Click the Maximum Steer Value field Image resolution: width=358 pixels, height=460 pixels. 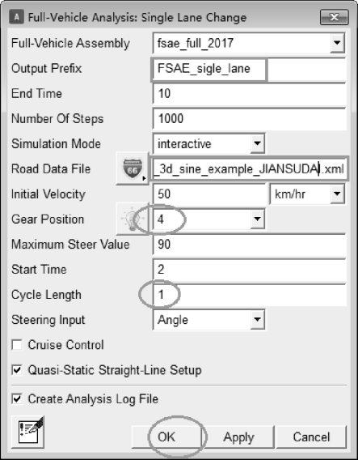point(250,244)
